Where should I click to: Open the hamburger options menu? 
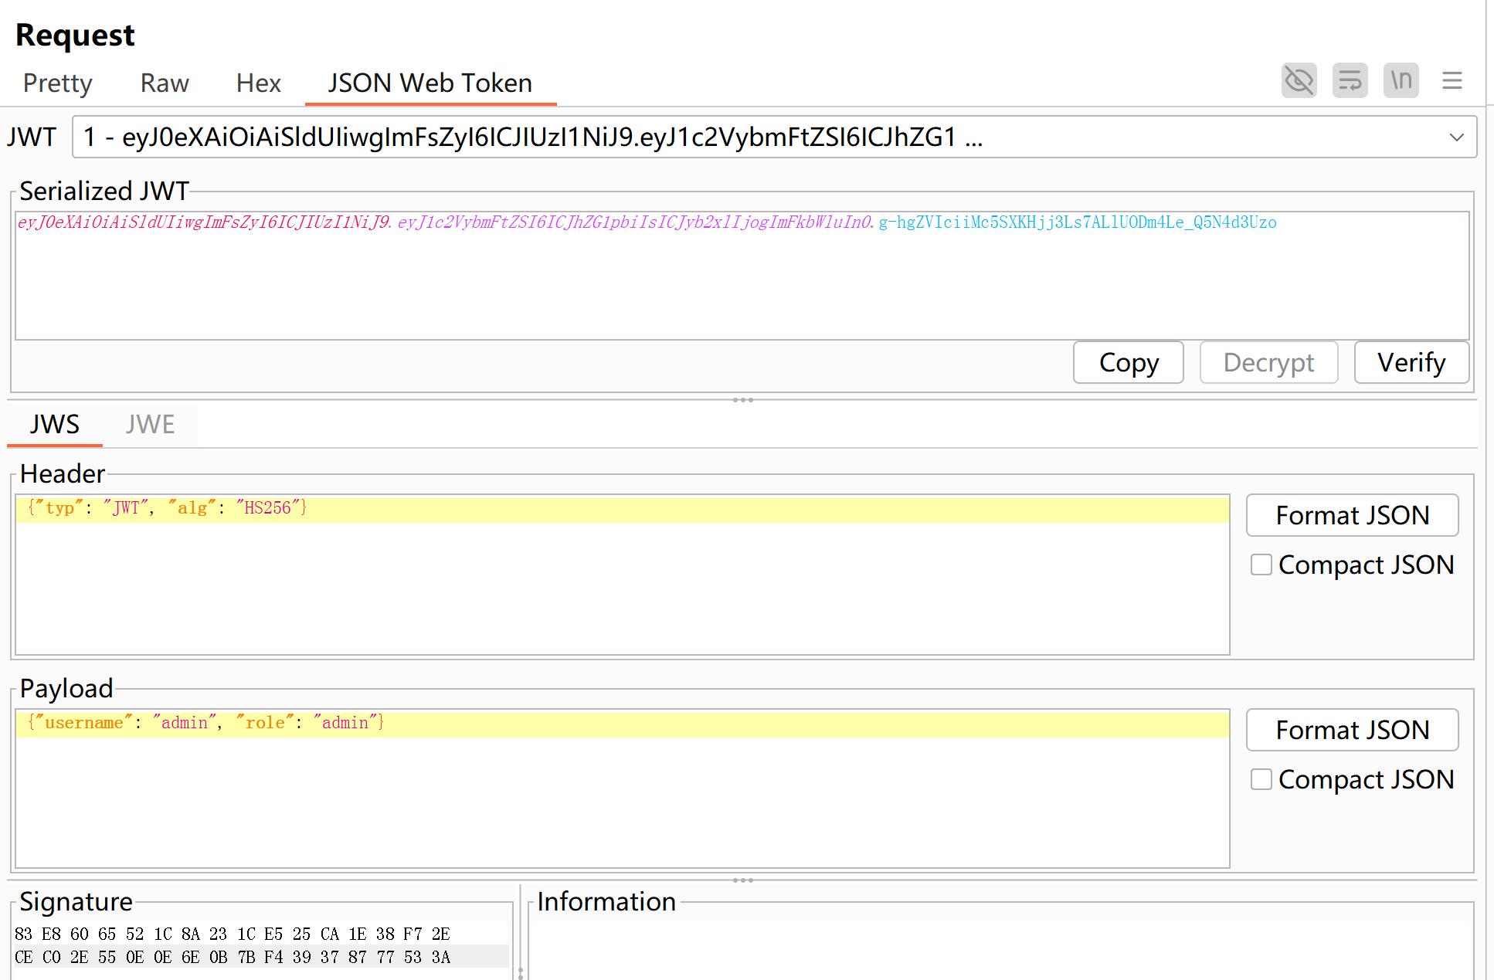[1452, 80]
